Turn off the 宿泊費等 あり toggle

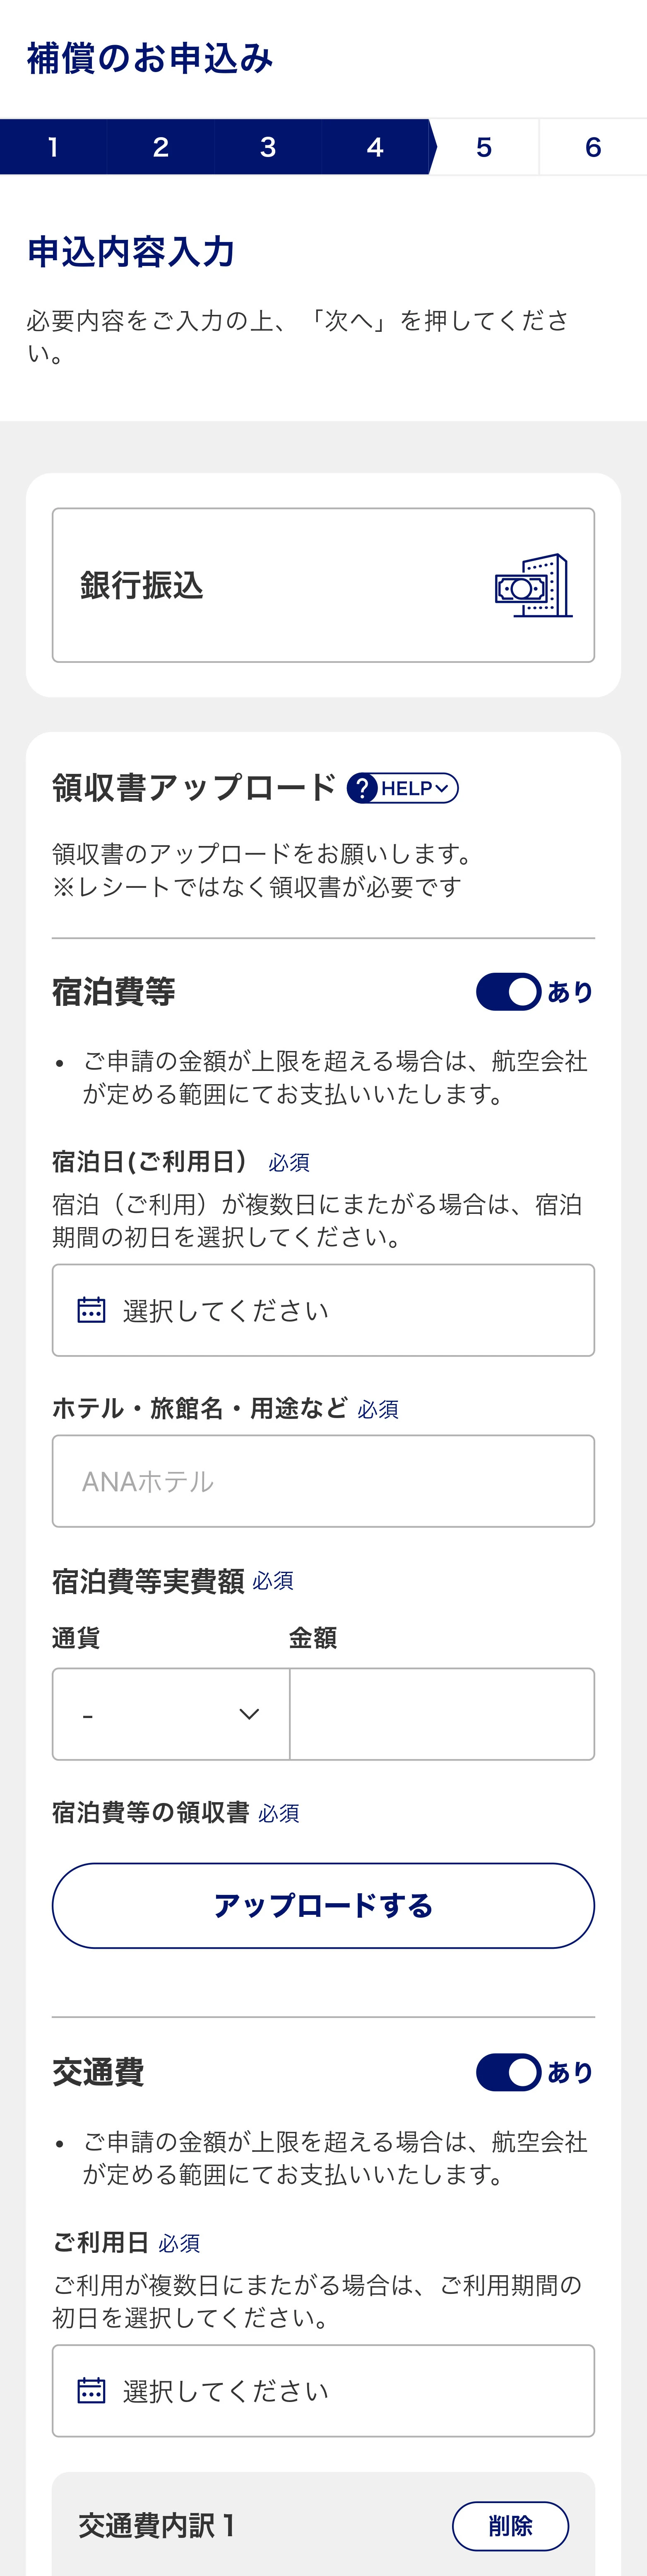508,992
